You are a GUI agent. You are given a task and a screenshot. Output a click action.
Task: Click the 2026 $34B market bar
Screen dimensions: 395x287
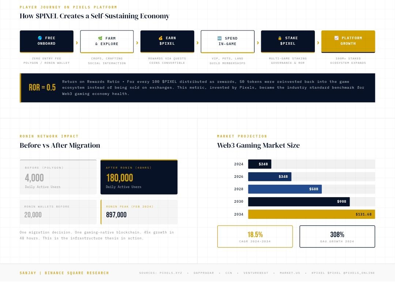[270, 176]
